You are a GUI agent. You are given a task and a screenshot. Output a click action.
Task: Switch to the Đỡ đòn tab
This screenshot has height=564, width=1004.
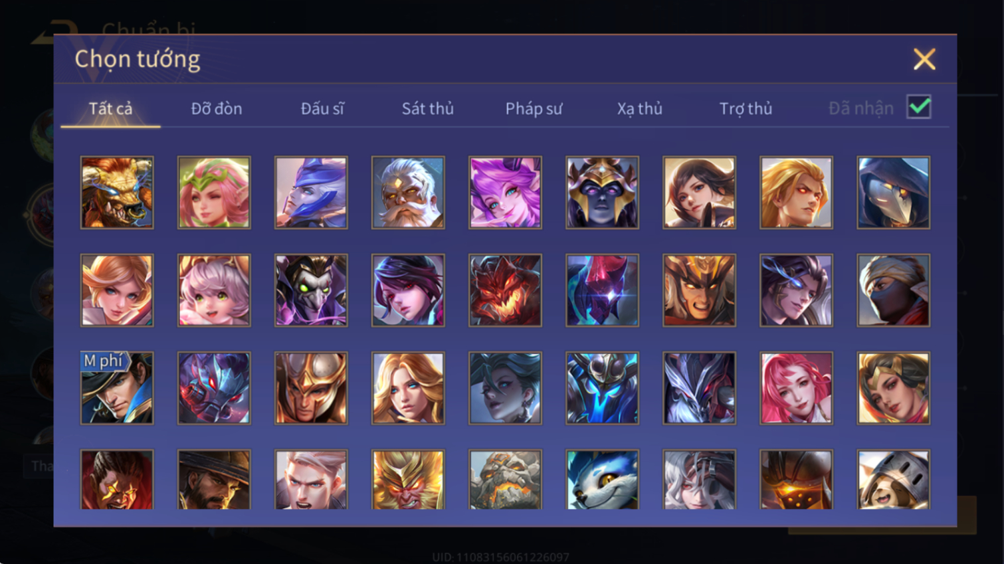[x=217, y=108]
